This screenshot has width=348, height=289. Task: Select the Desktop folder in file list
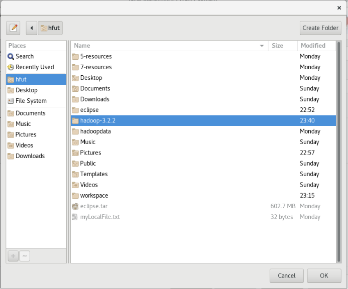pyautogui.click(x=203, y=78)
